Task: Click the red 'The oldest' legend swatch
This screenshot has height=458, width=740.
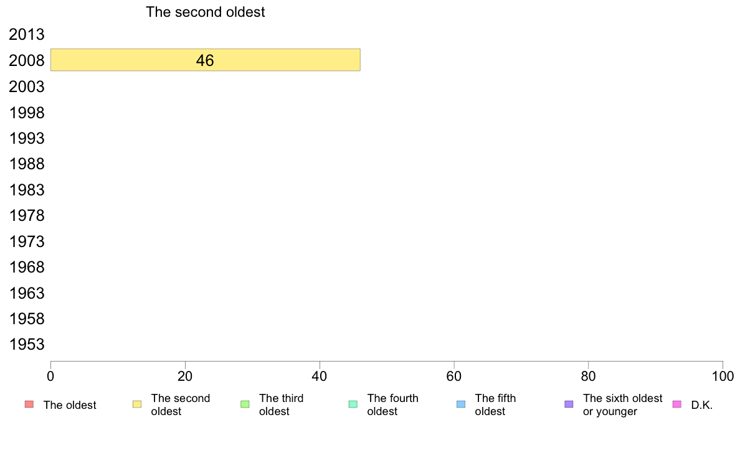Action: pos(29,404)
